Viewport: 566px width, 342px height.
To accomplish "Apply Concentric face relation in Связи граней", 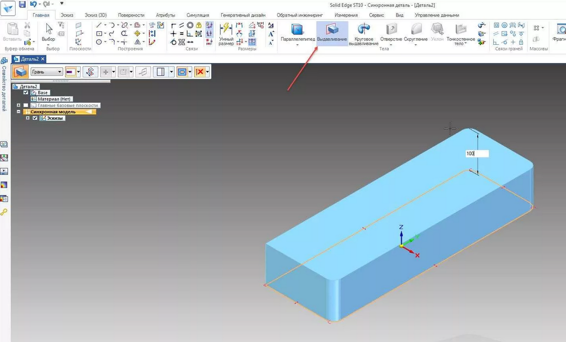I will point(504,25).
